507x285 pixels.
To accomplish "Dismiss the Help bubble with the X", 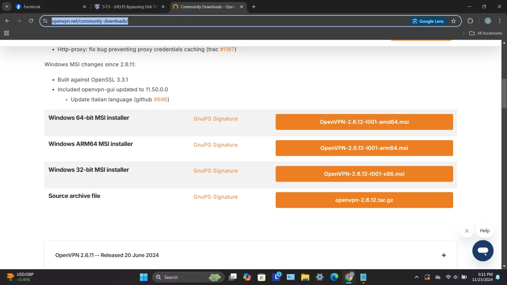I will coord(467,231).
